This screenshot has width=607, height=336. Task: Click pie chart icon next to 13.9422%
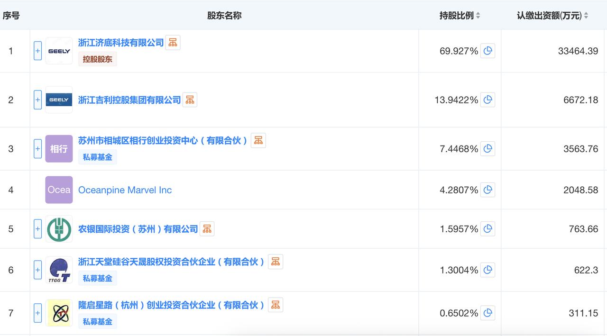[487, 100]
